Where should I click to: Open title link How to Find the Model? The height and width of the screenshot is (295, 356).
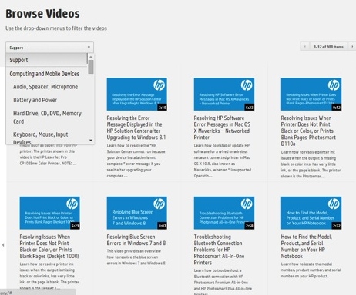[307, 247]
